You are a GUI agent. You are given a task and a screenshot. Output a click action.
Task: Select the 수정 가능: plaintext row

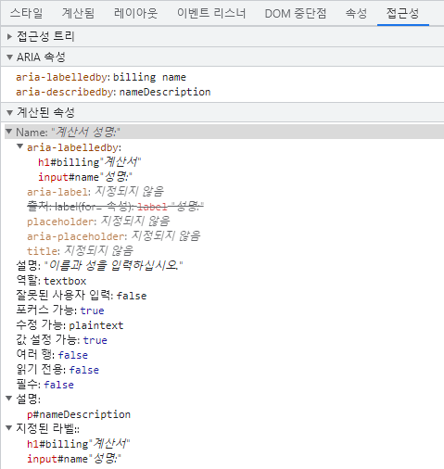[70, 325]
